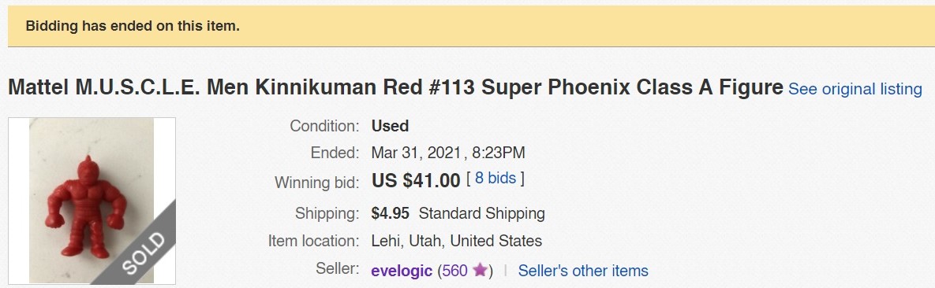Click the red figure product thumbnail
The height and width of the screenshot is (288, 935).
(x=92, y=201)
